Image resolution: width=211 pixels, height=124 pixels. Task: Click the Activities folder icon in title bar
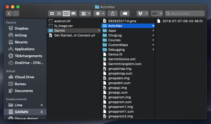pyautogui.click(x=97, y=7)
